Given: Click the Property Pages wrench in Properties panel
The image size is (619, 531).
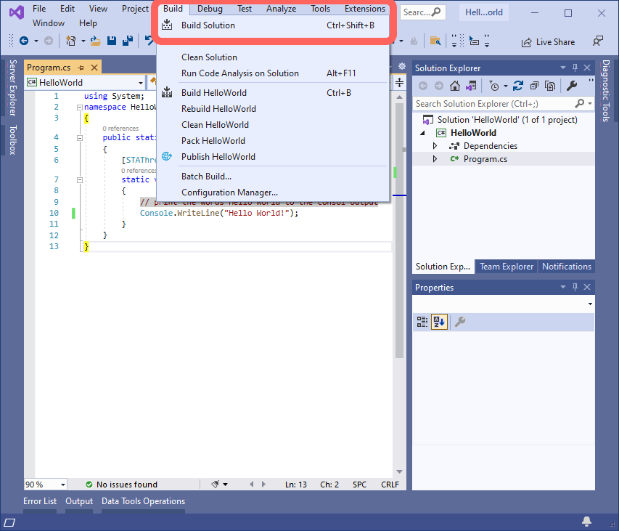Looking at the screenshot, I should click(x=460, y=322).
